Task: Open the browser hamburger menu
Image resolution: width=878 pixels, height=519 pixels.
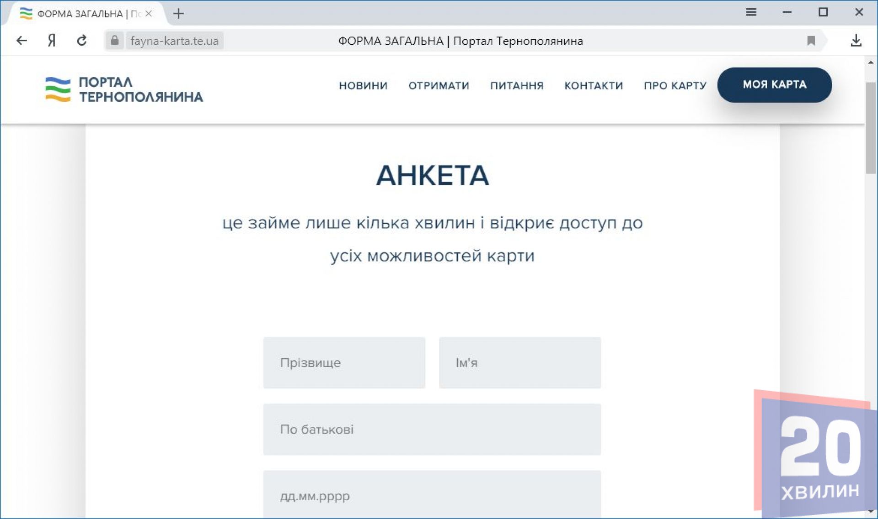Action: coord(750,12)
